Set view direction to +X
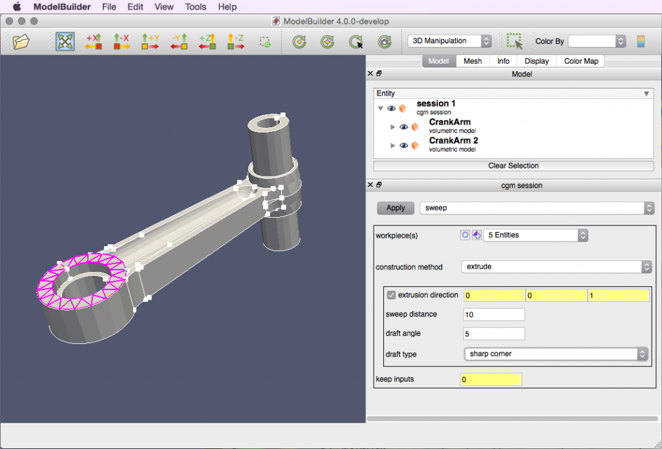The image size is (662, 449). 94,42
